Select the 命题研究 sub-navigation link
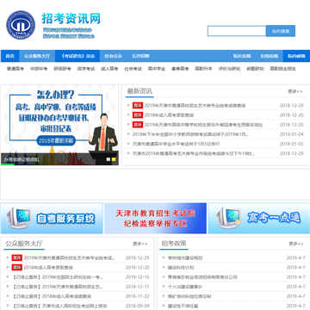The image size is (310, 310). tap(255, 69)
